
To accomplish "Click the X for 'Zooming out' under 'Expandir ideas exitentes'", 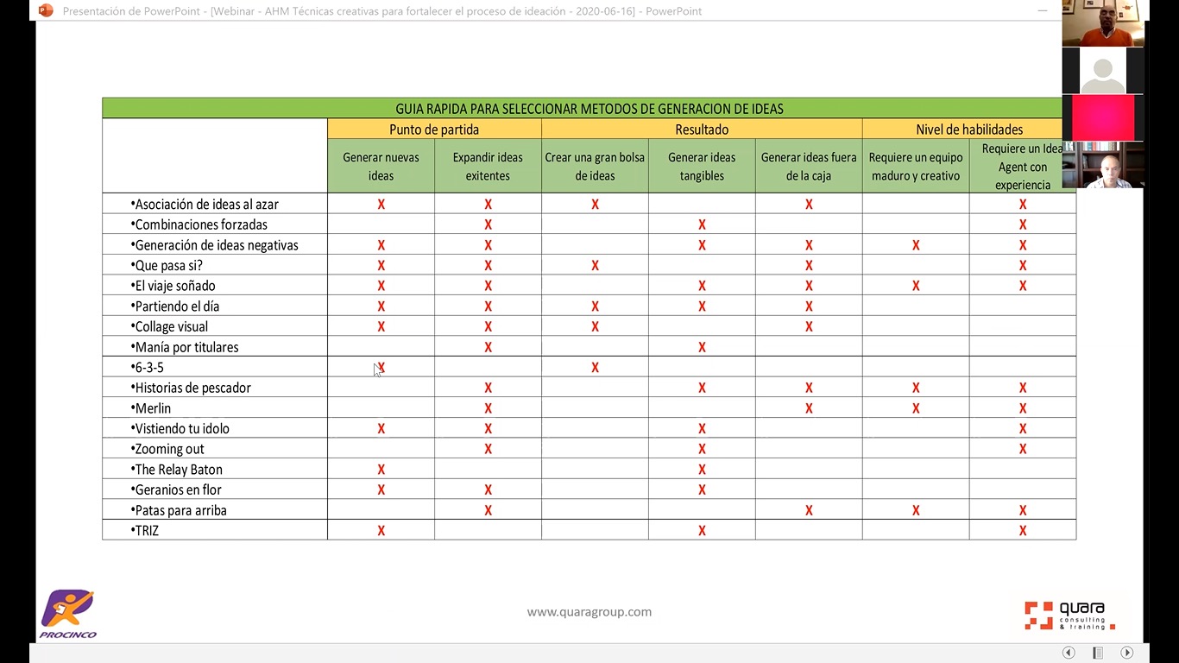I will click(x=488, y=449).
